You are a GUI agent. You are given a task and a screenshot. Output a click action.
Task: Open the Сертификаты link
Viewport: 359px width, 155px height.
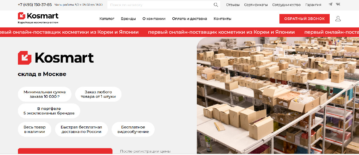tap(256, 5)
